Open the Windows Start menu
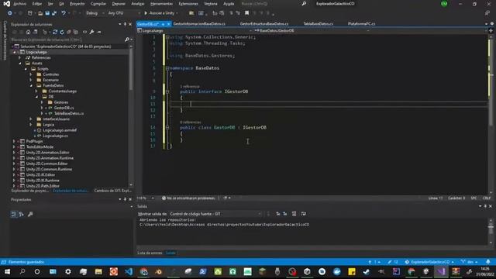The height and width of the screenshot is (279, 496). pyautogui.click(x=7, y=271)
